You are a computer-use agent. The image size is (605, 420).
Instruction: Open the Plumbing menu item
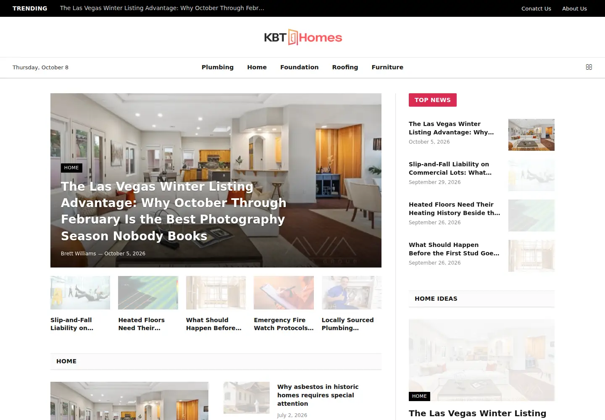(218, 67)
